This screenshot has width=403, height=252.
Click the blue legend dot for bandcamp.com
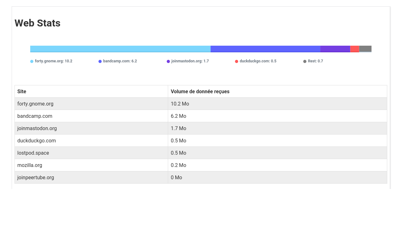pyautogui.click(x=100, y=61)
